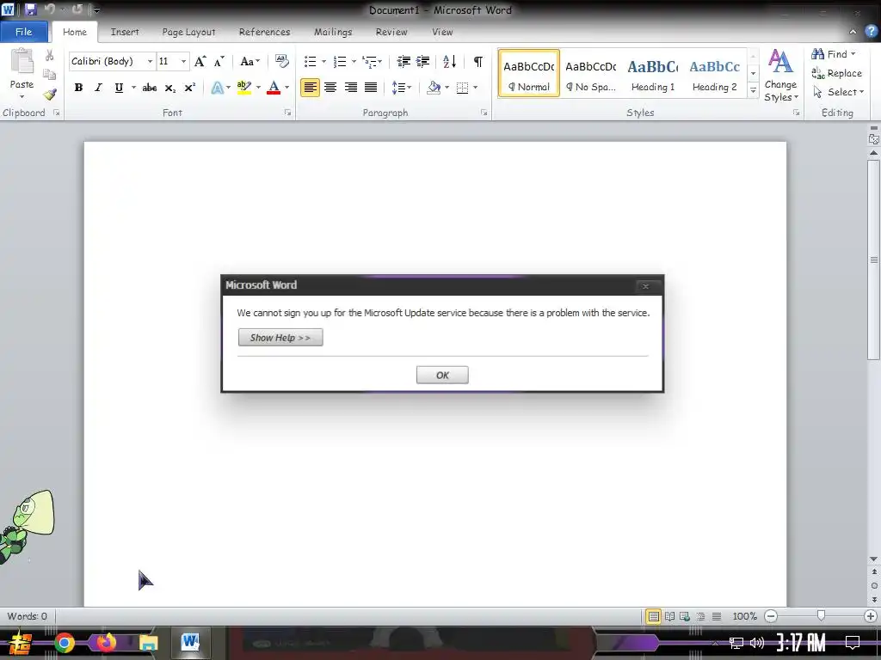
Task: Click the Paste clipboard icon
Action: [22, 62]
